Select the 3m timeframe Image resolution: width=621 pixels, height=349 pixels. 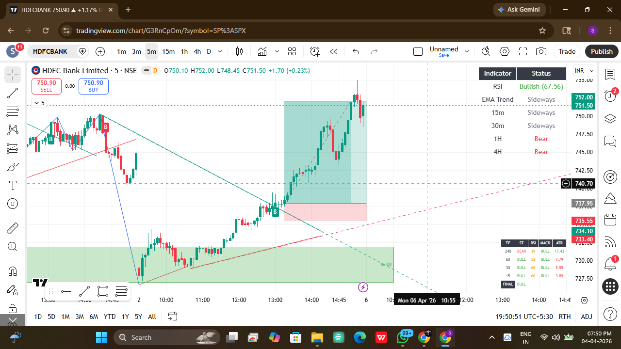coord(136,51)
